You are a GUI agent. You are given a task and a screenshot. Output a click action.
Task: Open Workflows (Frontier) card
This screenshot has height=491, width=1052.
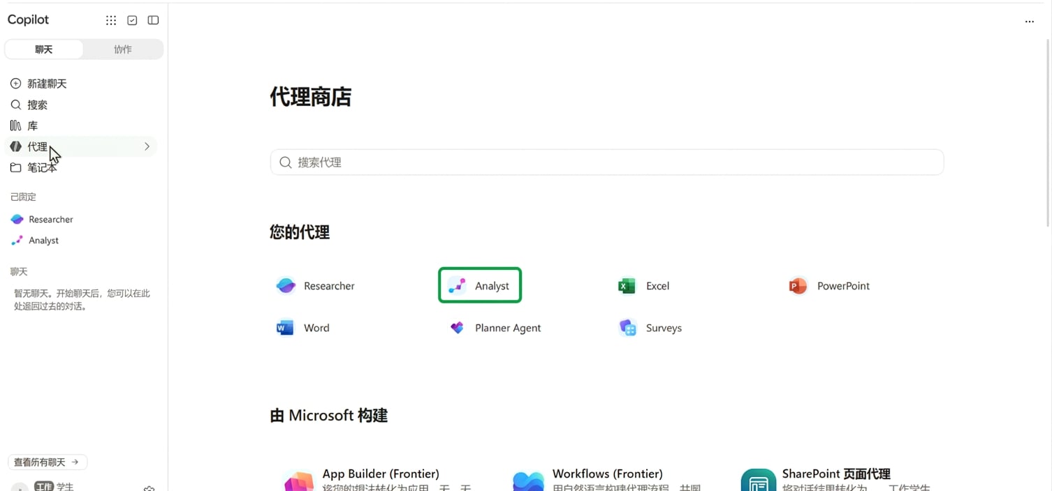point(606,480)
